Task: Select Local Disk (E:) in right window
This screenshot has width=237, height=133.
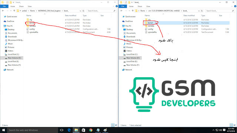Action: pos(131,62)
